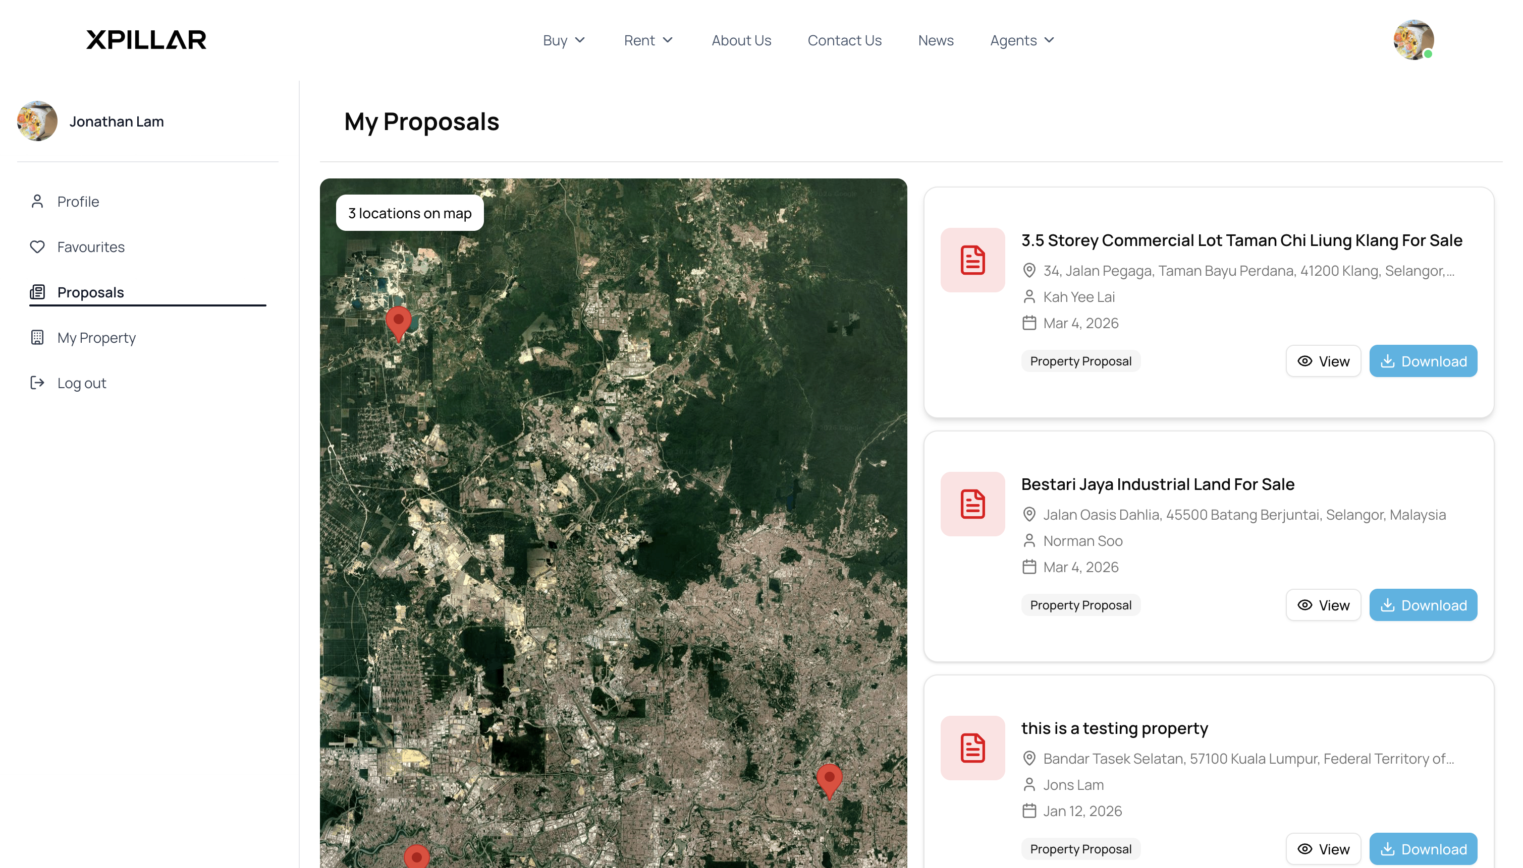Click Property Proposal tag on Taman Chi Liung card
The image size is (1523, 868).
coord(1080,361)
